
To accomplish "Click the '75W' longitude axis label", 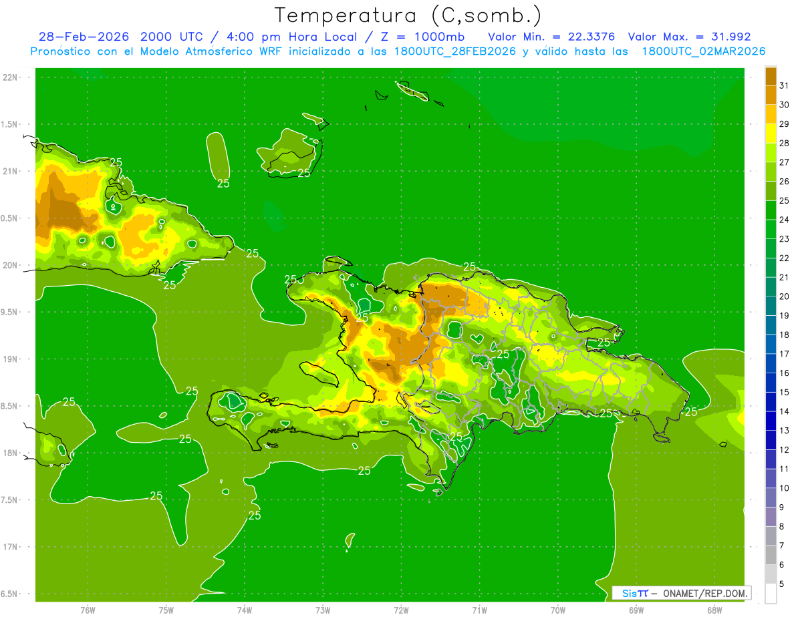I will (166, 610).
